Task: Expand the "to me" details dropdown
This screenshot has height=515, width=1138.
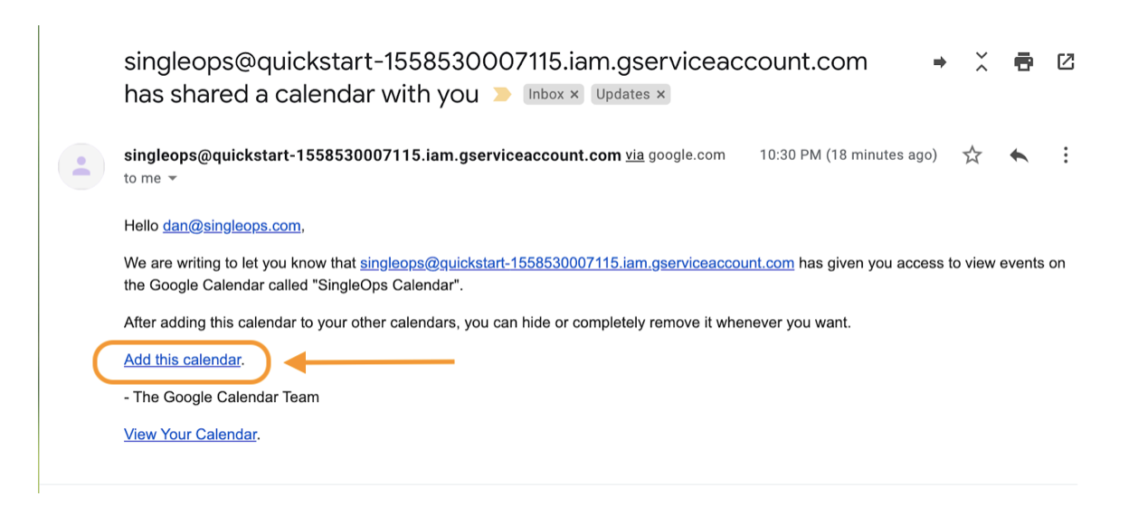Action: pyautogui.click(x=172, y=179)
